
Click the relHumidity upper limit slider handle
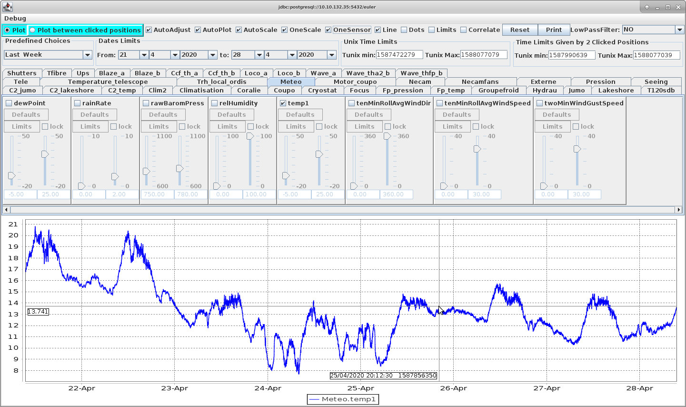click(250, 136)
